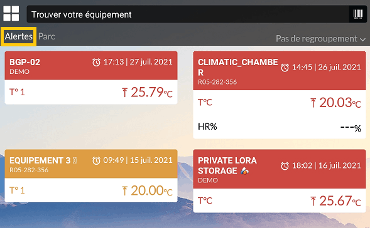Click the high-threshold arrow next to 25.79°C
The image size is (370, 228).
(x=125, y=93)
